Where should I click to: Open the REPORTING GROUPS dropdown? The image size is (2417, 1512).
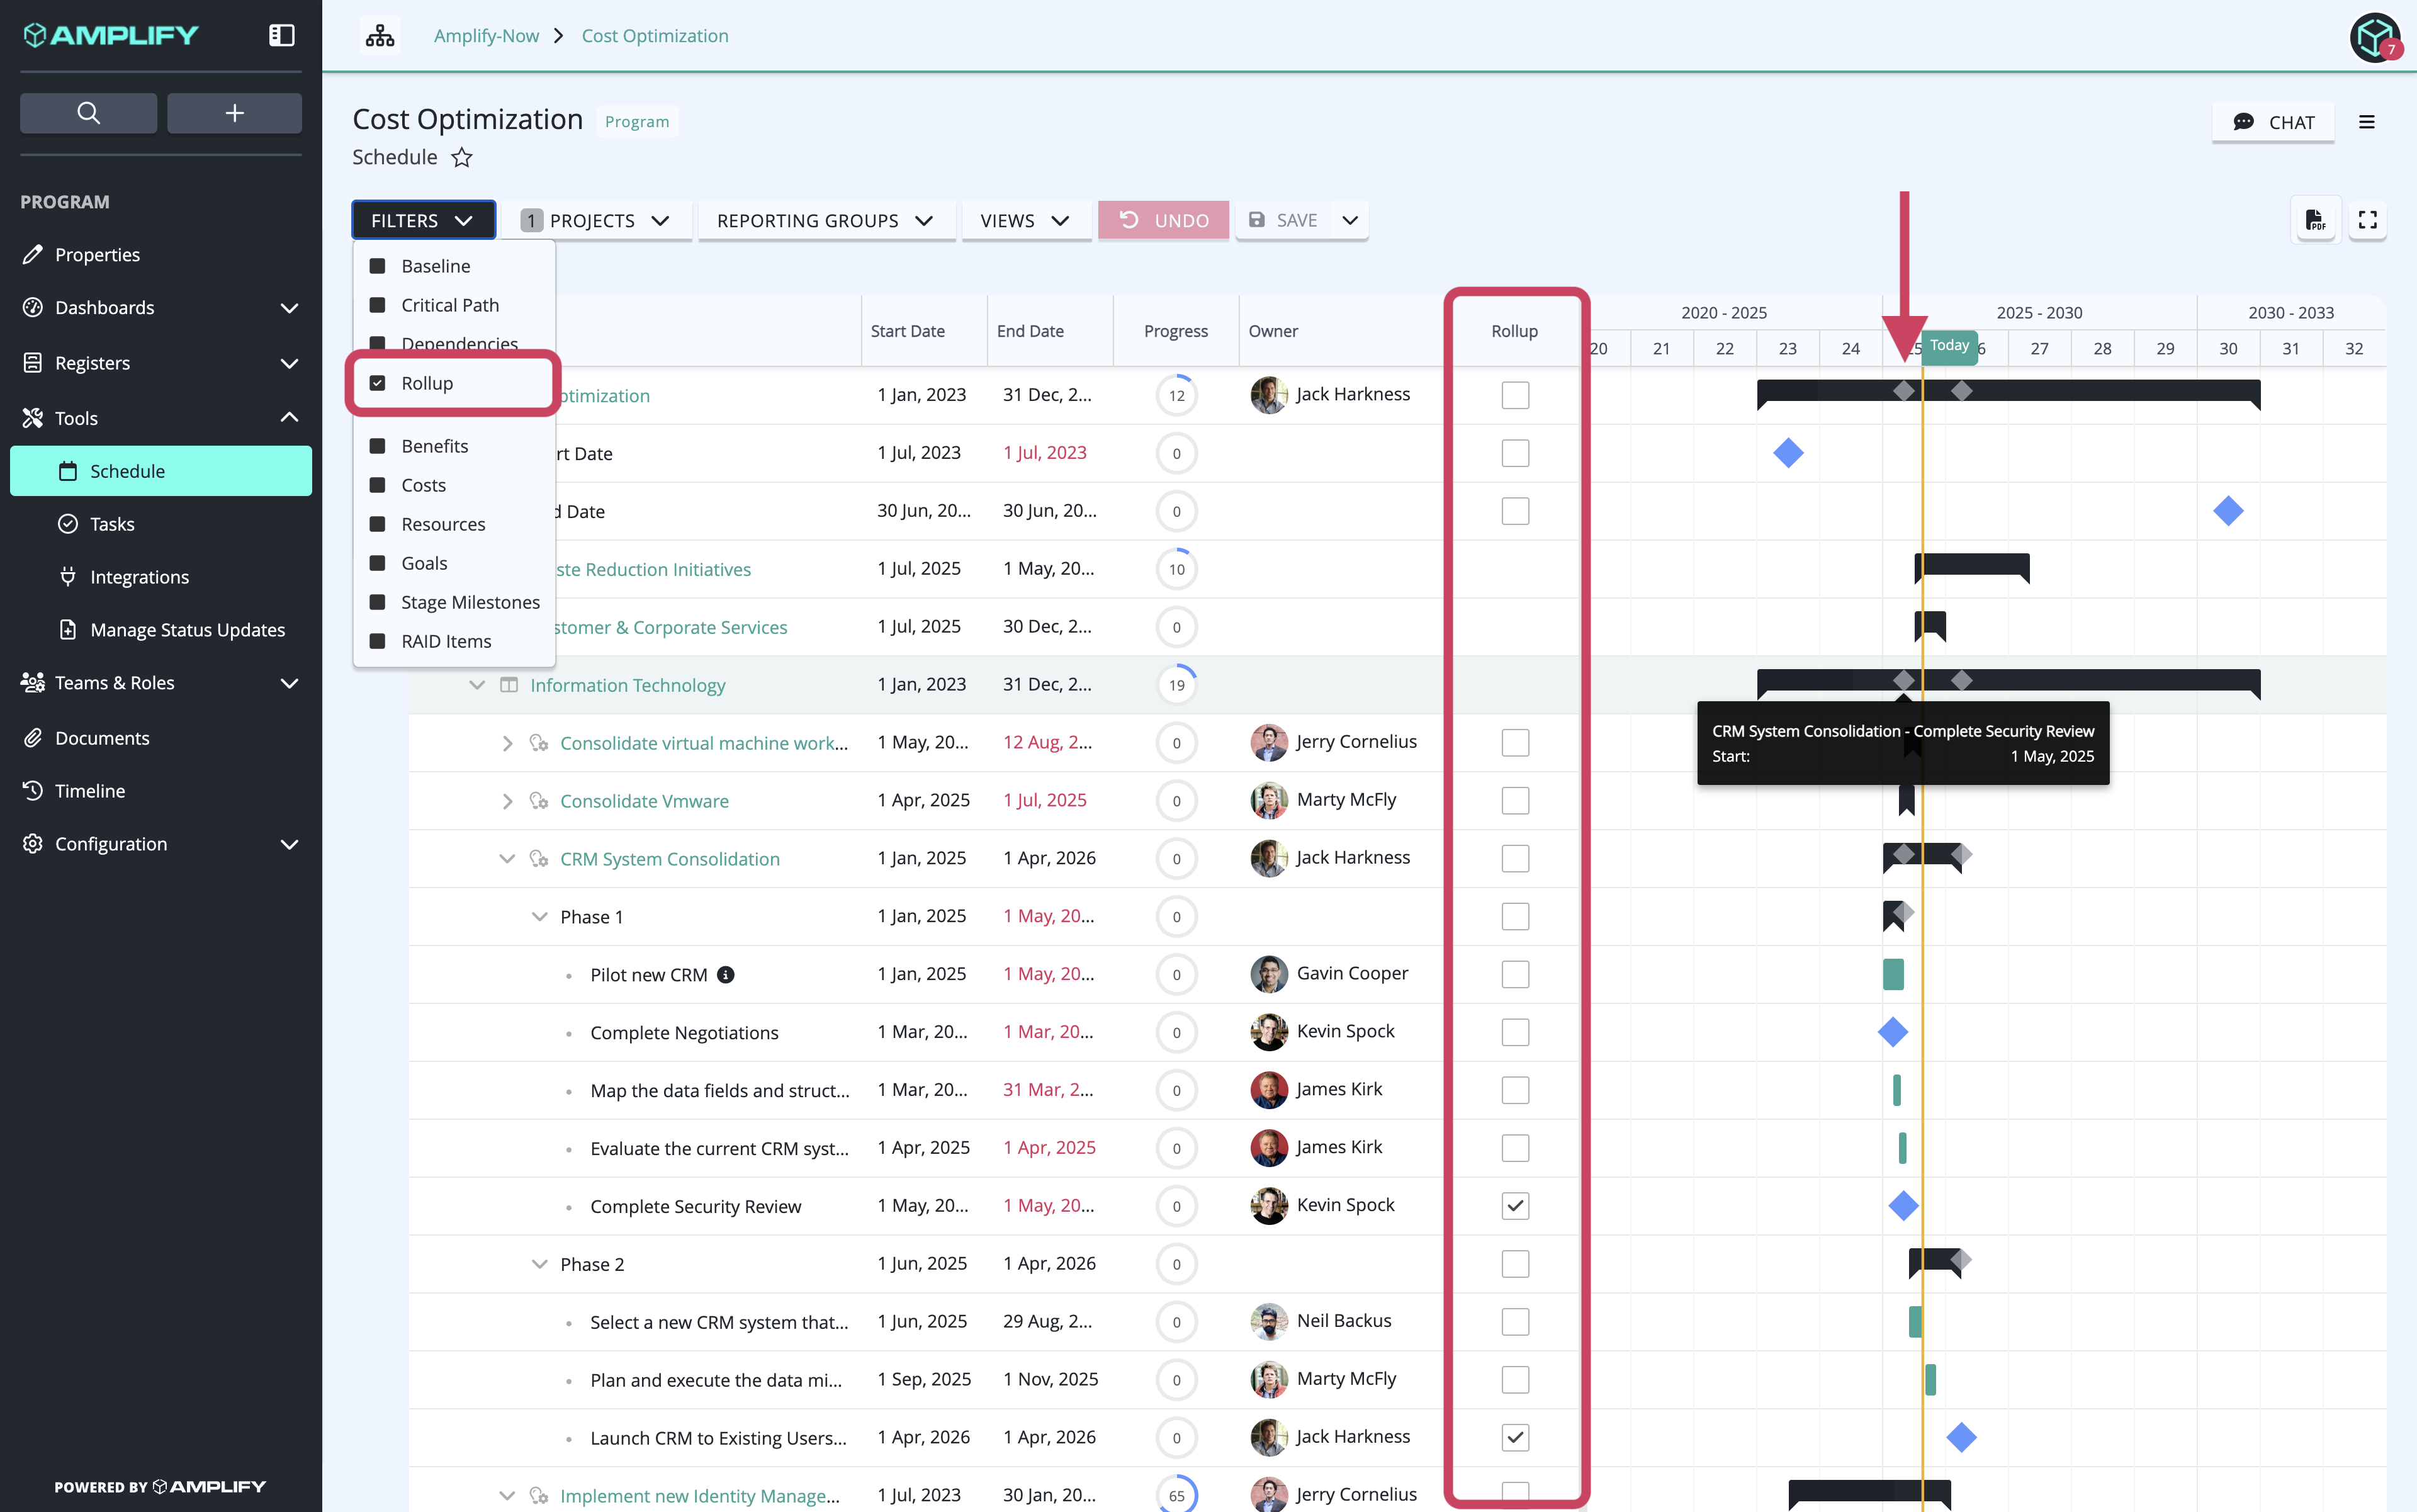tap(825, 221)
